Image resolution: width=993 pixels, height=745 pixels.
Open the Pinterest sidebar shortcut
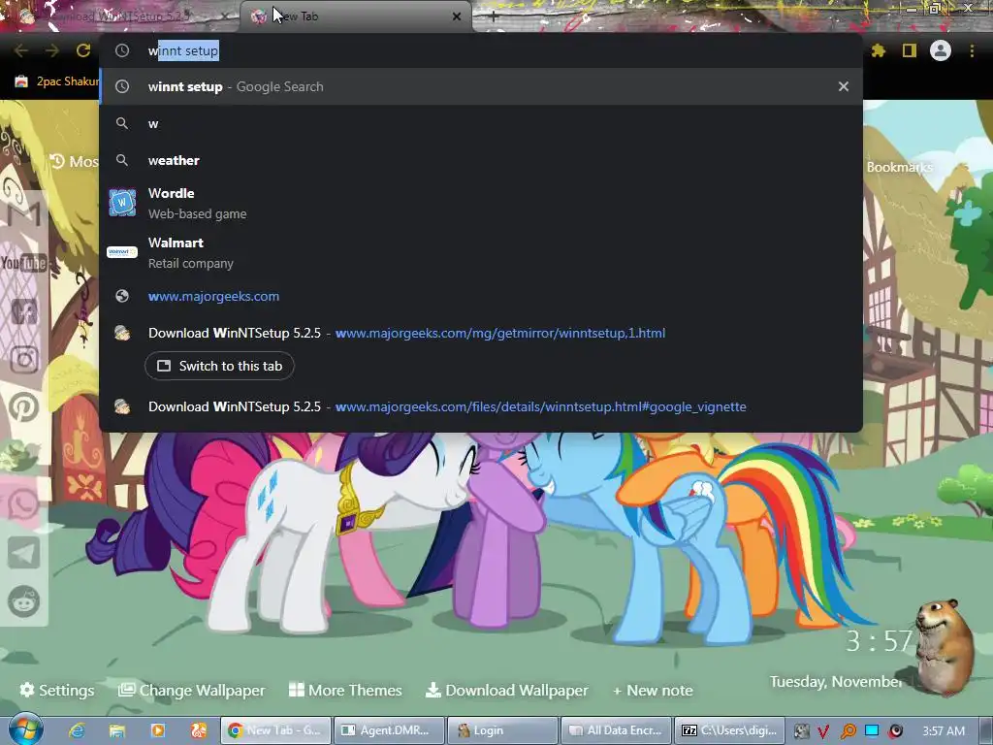[x=24, y=407]
